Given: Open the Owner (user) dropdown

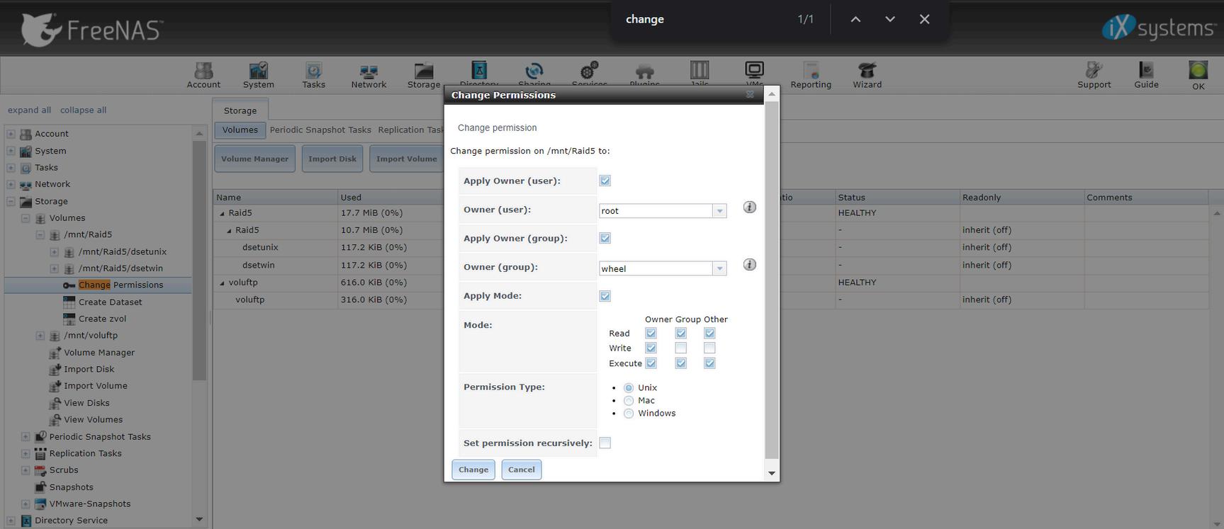Looking at the screenshot, I should pyautogui.click(x=719, y=211).
